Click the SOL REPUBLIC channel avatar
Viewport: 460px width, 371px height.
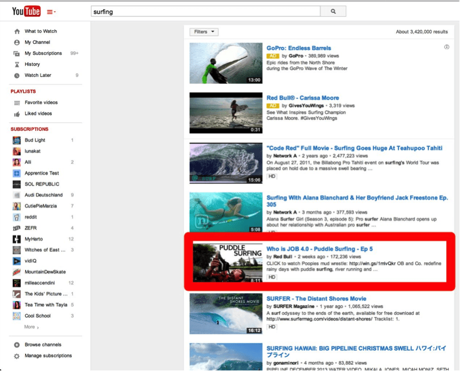17,184
